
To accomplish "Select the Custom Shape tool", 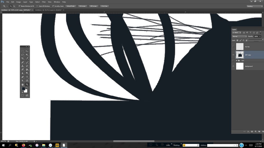I will coord(27,81).
